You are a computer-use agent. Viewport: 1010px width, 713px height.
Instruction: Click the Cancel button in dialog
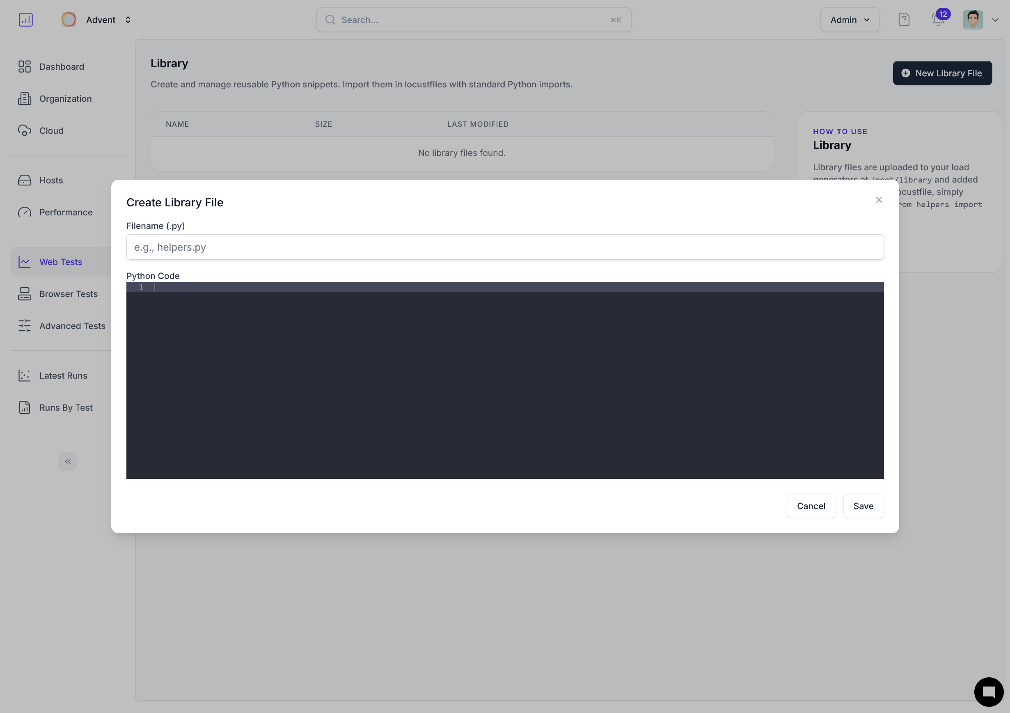coord(810,506)
